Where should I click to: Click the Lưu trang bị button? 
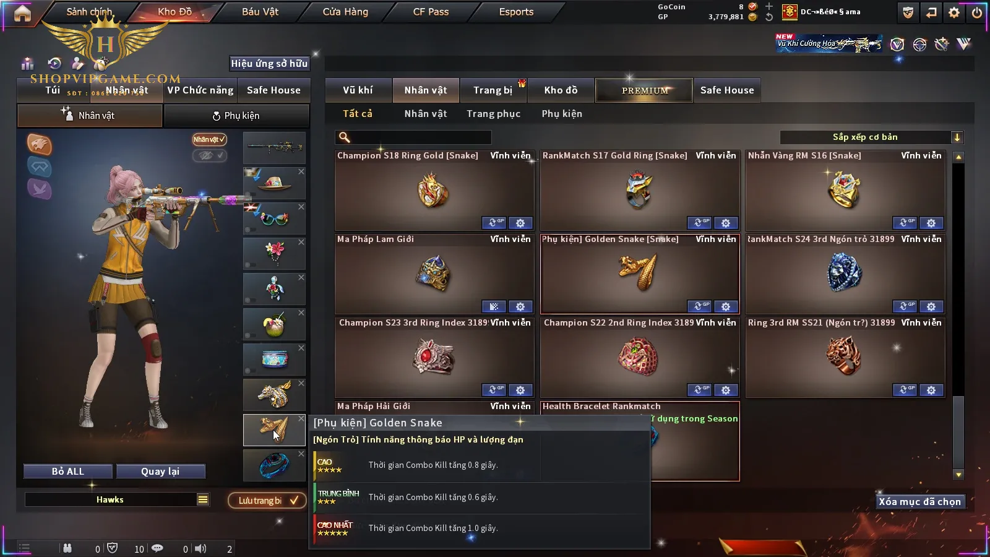click(267, 500)
